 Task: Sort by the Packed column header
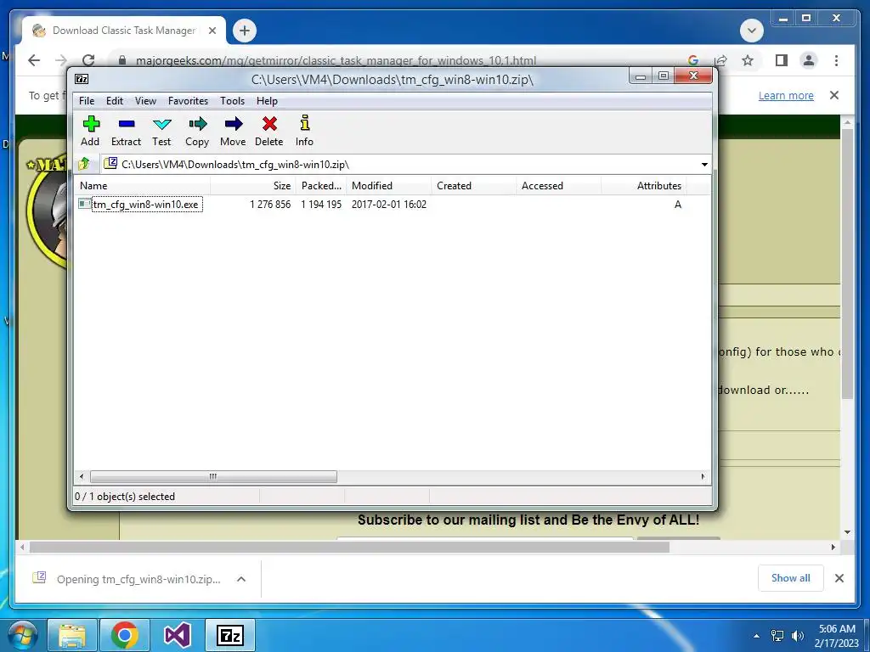[x=321, y=186]
